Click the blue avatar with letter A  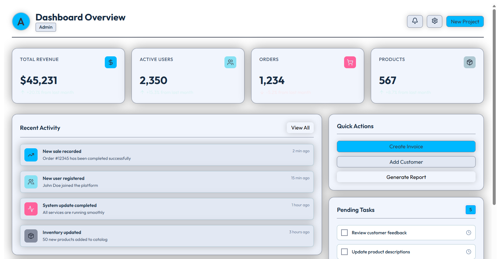coord(21,22)
